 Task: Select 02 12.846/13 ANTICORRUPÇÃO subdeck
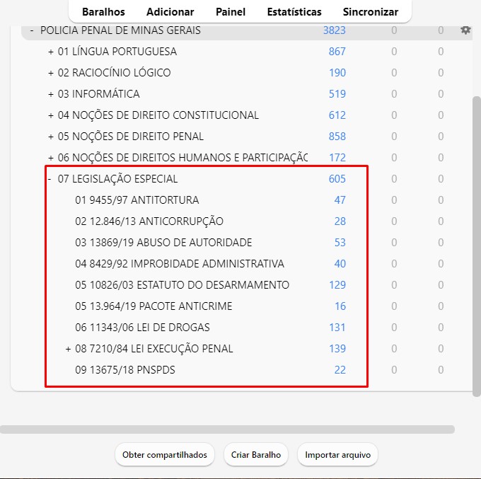[149, 221]
